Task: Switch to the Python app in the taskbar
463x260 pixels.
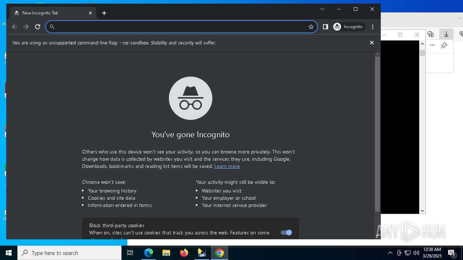Action: [x=201, y=253]
